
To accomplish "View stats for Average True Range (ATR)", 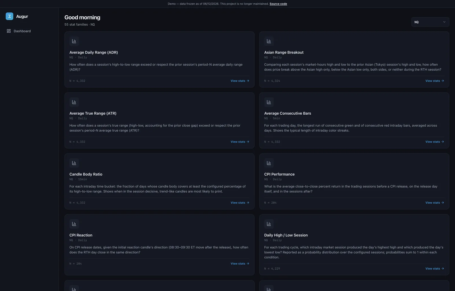I will (x=240, y=142).
